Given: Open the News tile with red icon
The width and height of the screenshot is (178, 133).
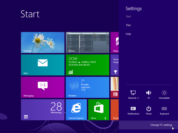Looking at the screenshot, I should 115,87.
